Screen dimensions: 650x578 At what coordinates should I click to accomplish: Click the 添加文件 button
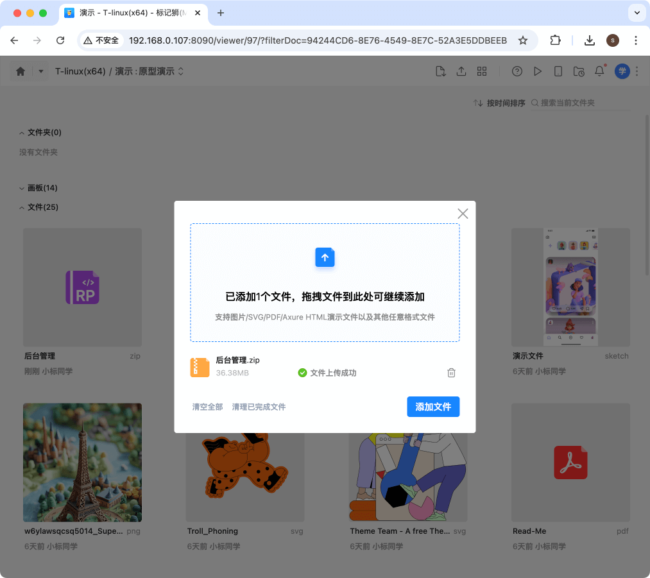tap(433, 407)
